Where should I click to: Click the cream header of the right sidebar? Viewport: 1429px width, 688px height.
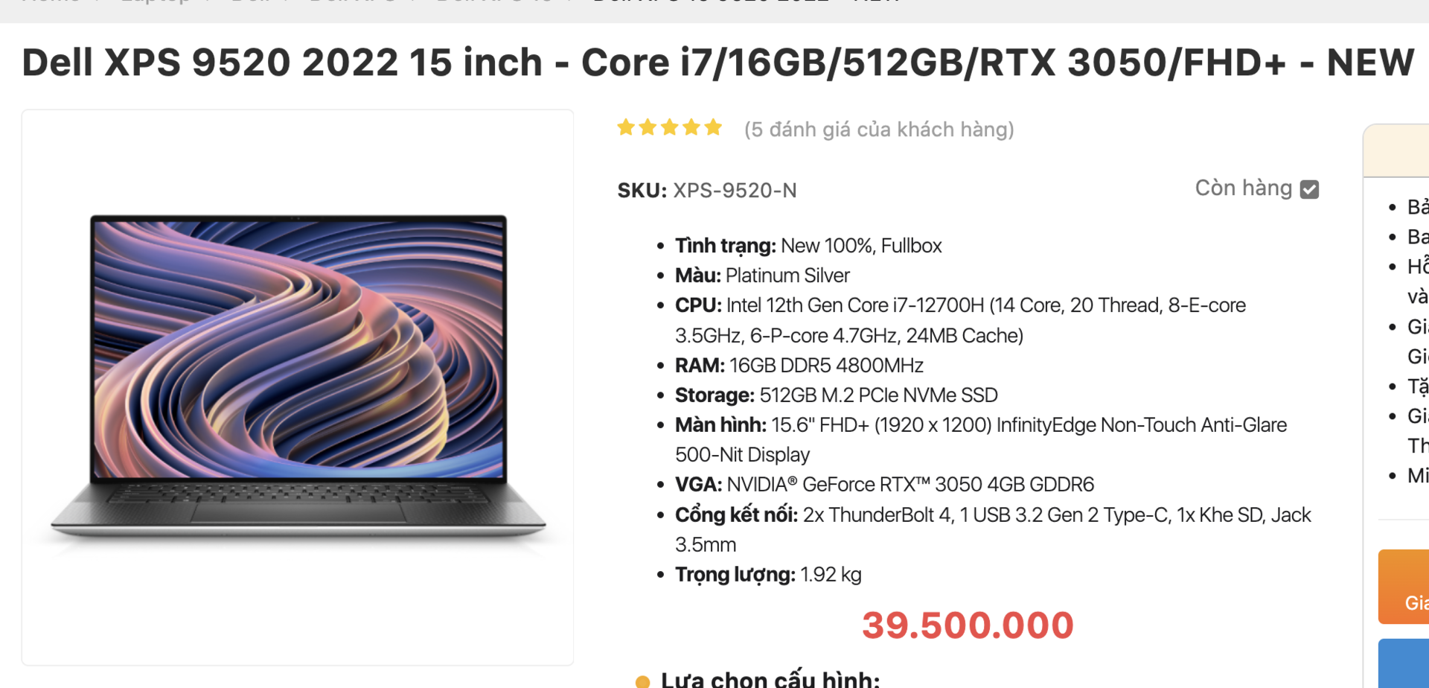click(1396, 150)
